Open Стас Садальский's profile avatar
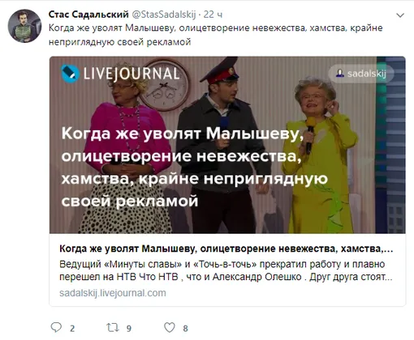 [24, 26]
